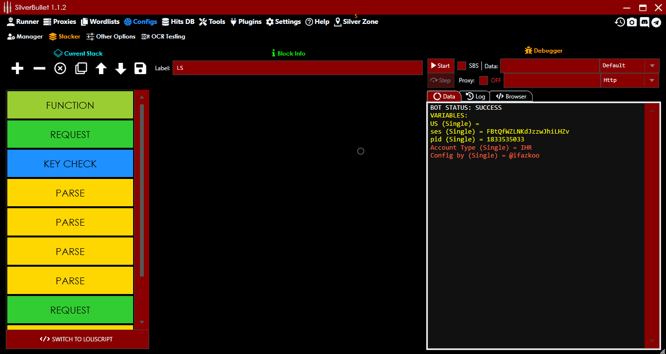Click the restore history icon

point(619,21)
